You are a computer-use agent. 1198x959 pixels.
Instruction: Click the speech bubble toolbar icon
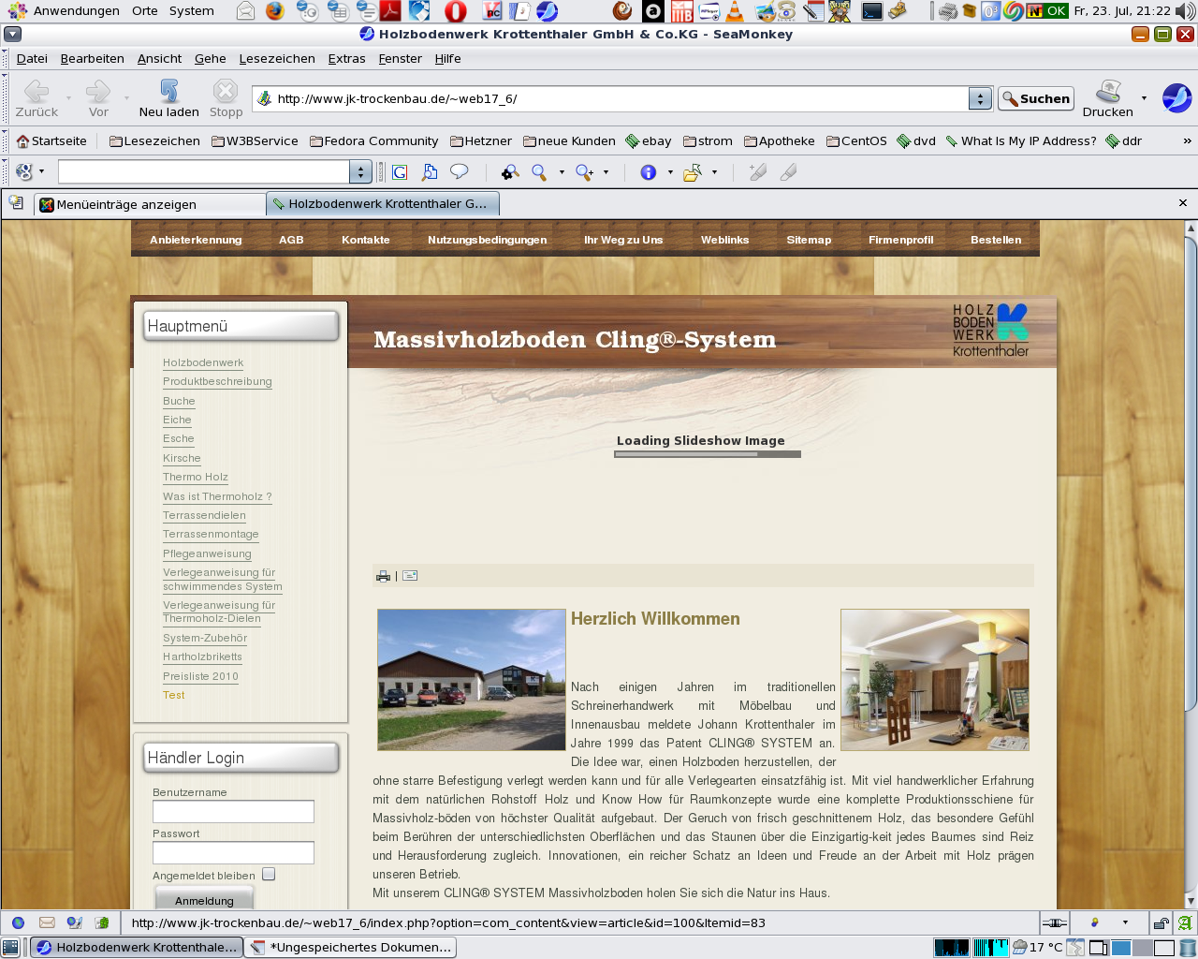click(x=459, y=172)
